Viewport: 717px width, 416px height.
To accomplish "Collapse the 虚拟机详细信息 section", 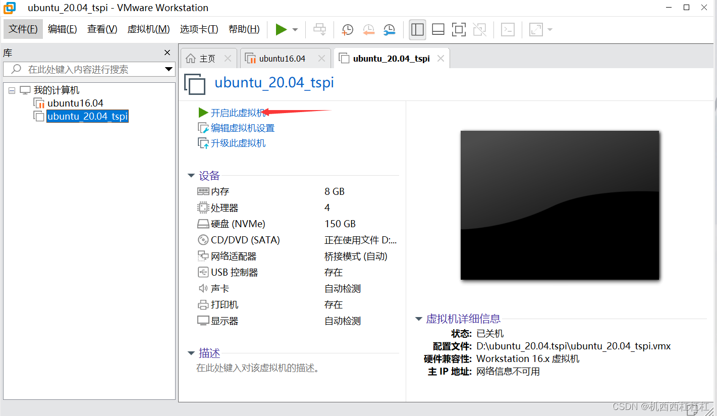I will point(419,319).
